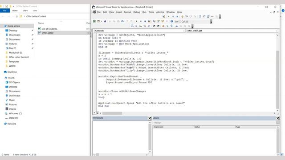Open Explorer Home ribbon tab
Viewport: 285px width, 160px height.
(x=15, y=11)
